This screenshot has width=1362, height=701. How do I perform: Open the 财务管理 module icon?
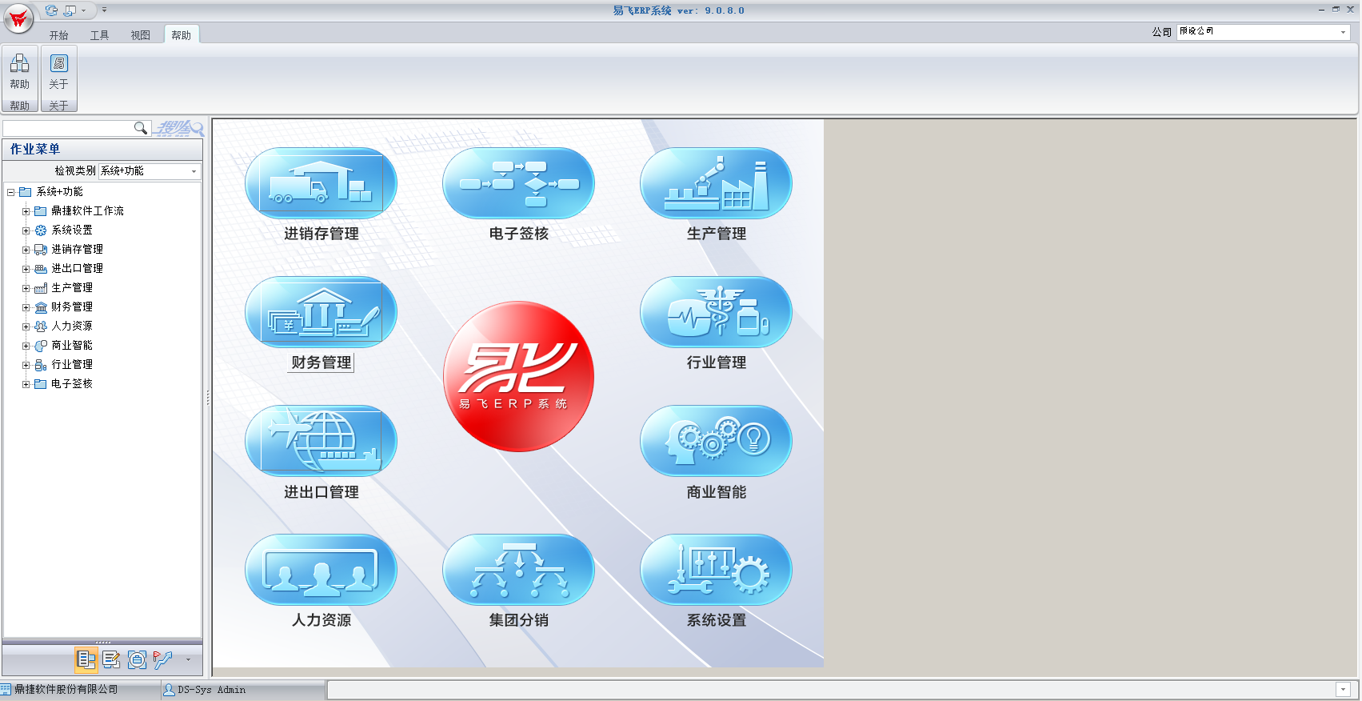coord(321,312)
